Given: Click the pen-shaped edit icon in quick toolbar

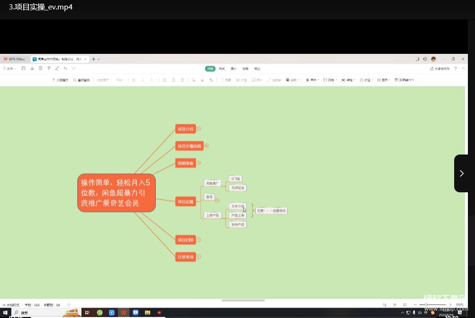Looking at the screenshot, I should (x=57, y=69).
